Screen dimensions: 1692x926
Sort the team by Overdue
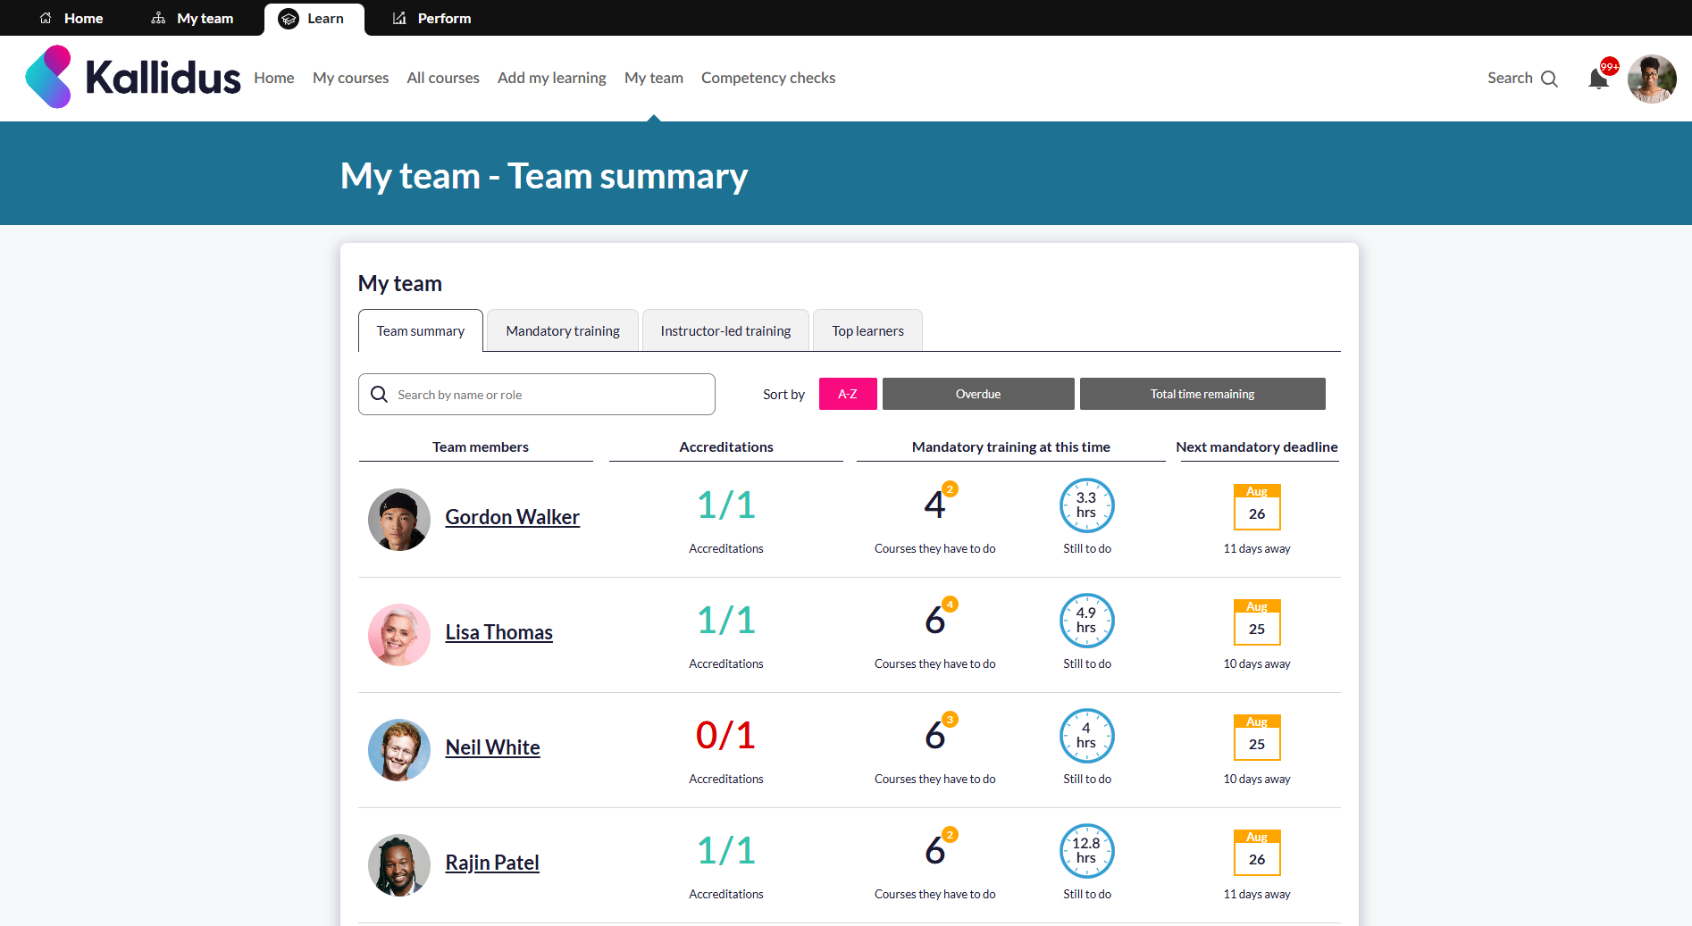tap(977, 394)
